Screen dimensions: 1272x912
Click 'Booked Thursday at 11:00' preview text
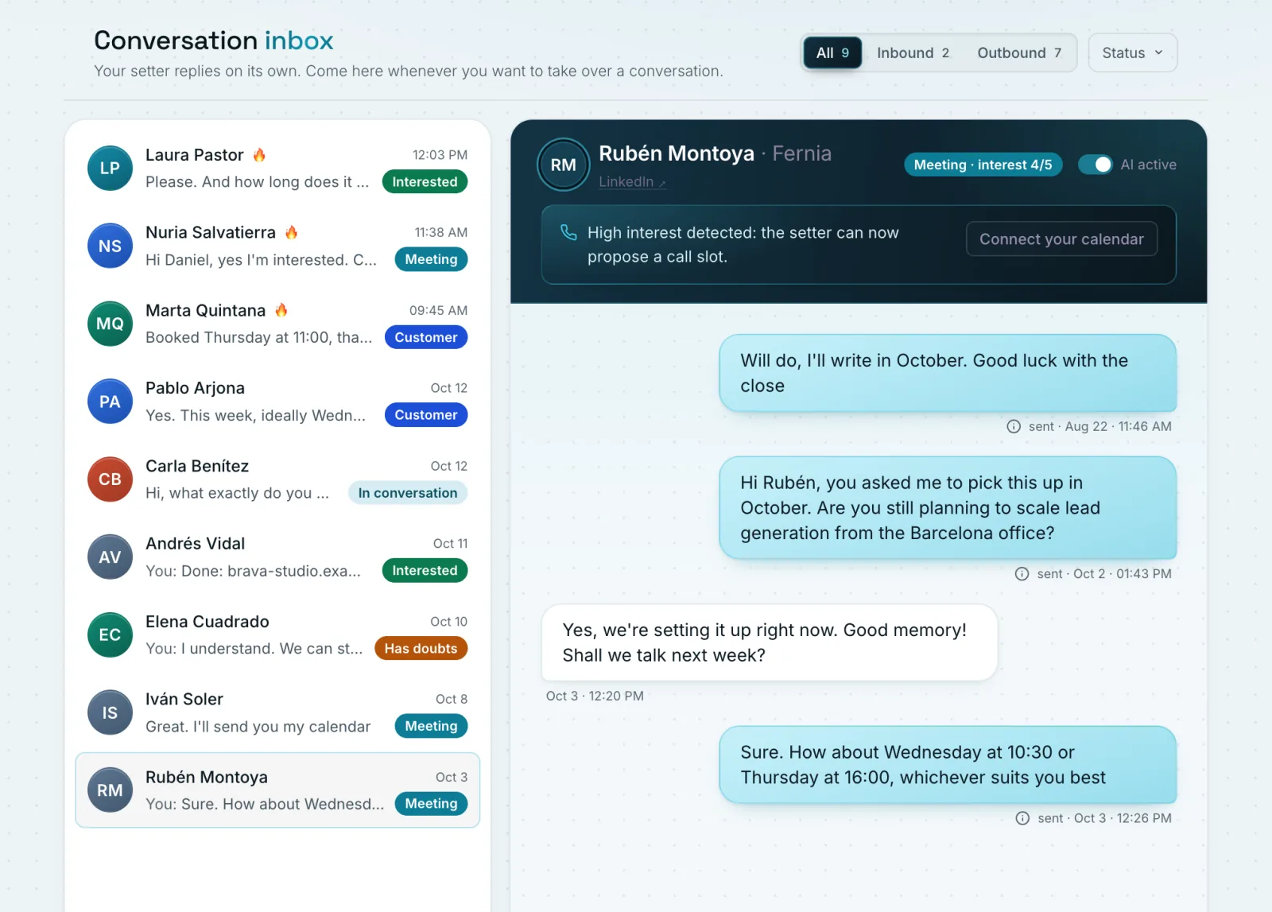click(258, 337)
